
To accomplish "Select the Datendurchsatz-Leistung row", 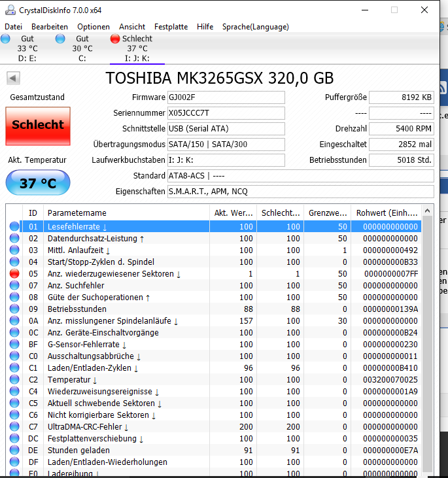I will click(x=214, y=239).
